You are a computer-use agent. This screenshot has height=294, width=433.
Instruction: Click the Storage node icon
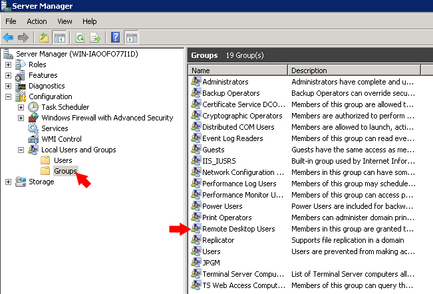[x=21, y=182]
